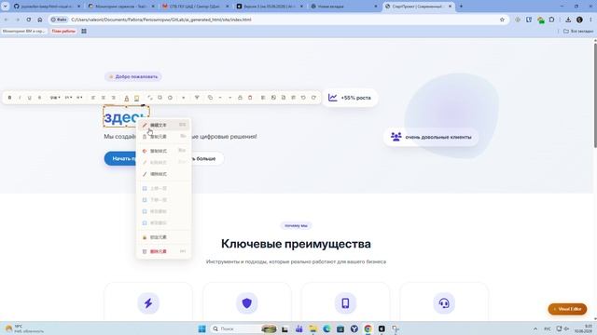This screenshot has height=335, width=597.
Task: Choose the highlighted pencil entry in context menu
Action: (x=164, y=125)
